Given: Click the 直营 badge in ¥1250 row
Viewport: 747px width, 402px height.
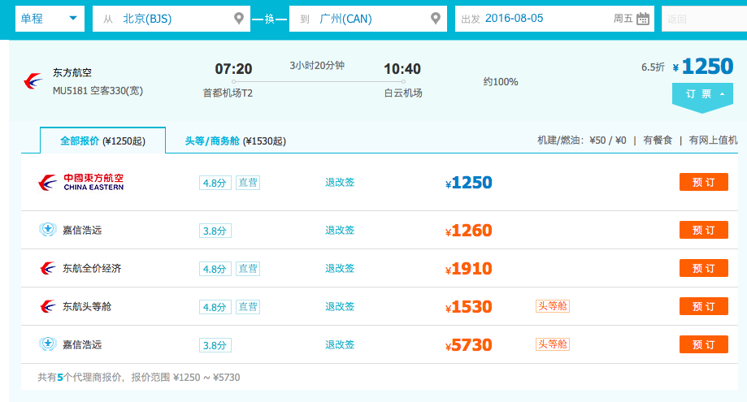Looking at the screenshot, I should [248, 183].
